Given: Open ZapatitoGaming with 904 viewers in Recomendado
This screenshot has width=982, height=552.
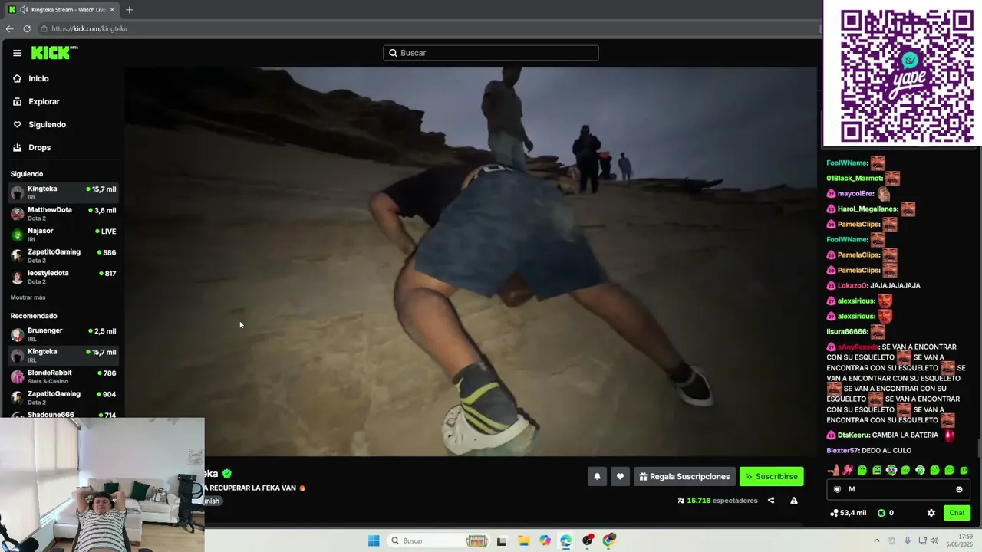Looking at the screenshot, I should 64,397.
